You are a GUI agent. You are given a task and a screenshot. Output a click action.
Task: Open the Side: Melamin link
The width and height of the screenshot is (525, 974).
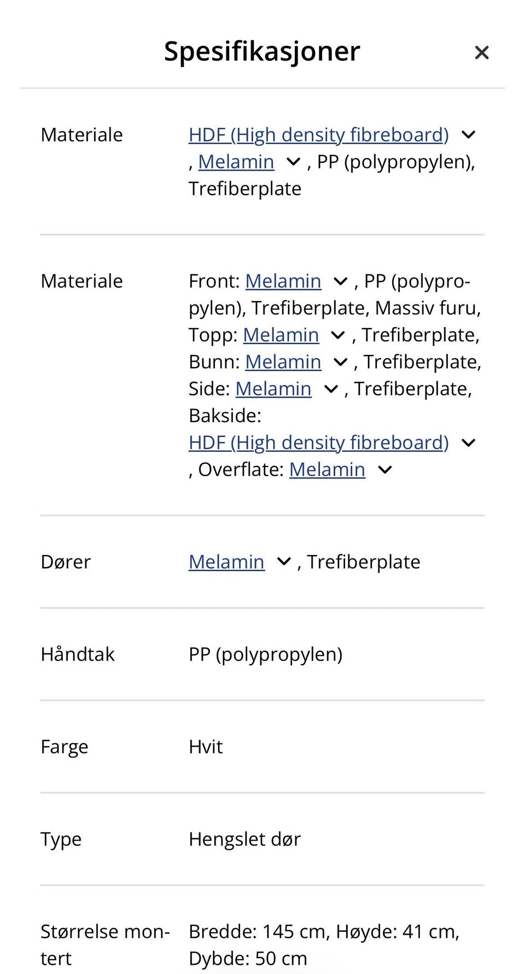(x=273, y=389)
